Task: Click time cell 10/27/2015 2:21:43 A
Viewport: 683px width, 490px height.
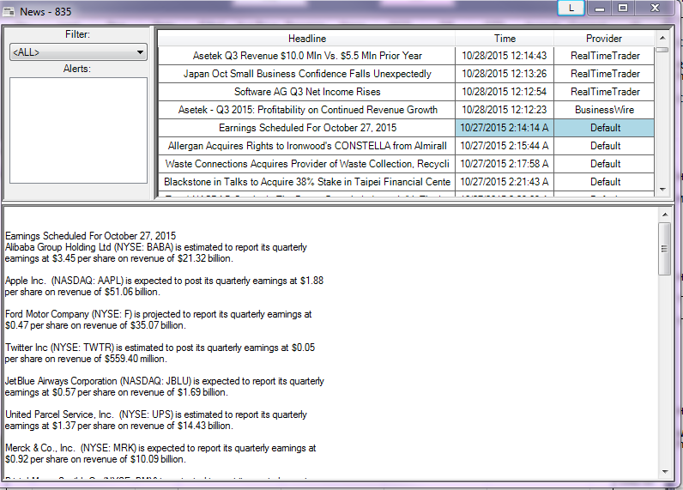Action: pyautogui.click(x=505, y=182)
